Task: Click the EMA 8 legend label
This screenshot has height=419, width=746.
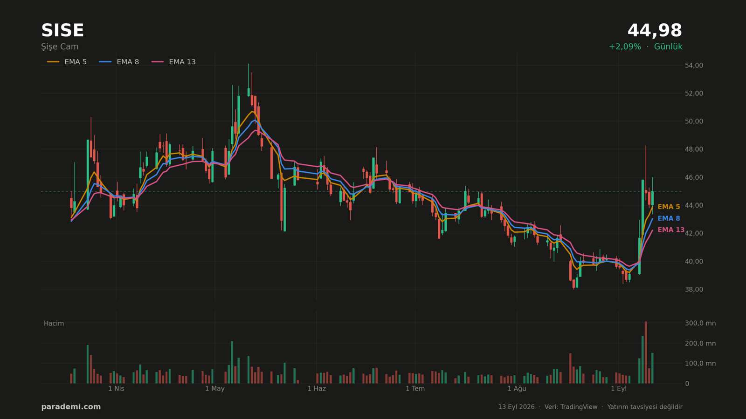Action: 128,62
